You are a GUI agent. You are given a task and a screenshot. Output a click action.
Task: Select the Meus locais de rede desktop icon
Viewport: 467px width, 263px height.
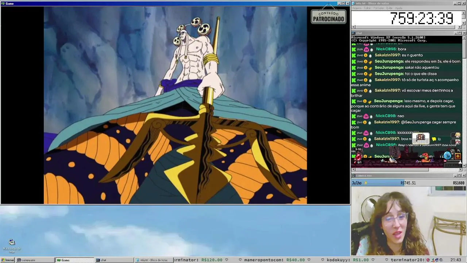tap(12, 246)
